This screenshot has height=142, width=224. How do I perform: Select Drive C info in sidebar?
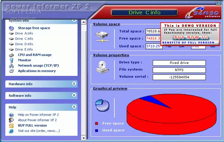24,39
